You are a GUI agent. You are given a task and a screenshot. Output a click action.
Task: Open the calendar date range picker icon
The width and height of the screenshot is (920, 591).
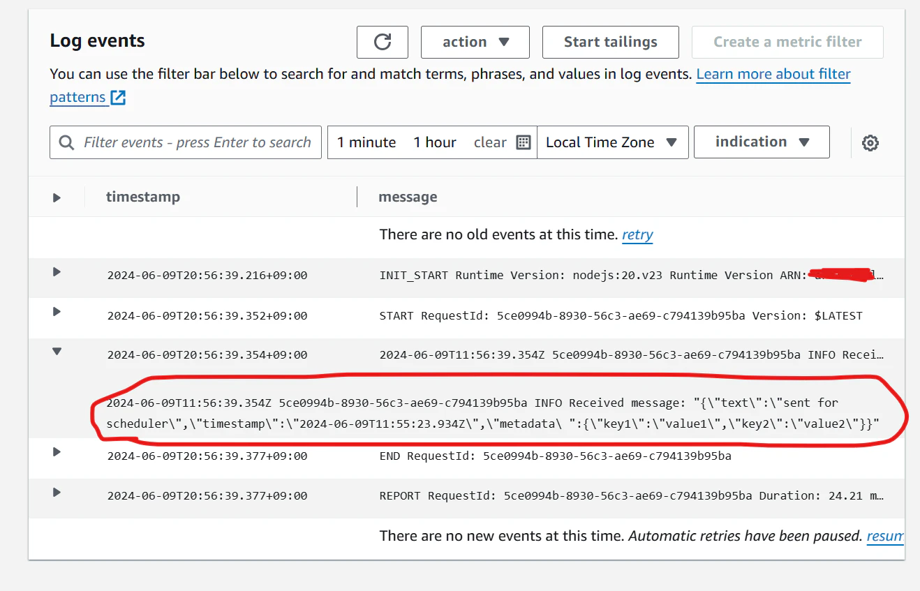point(524,142)
